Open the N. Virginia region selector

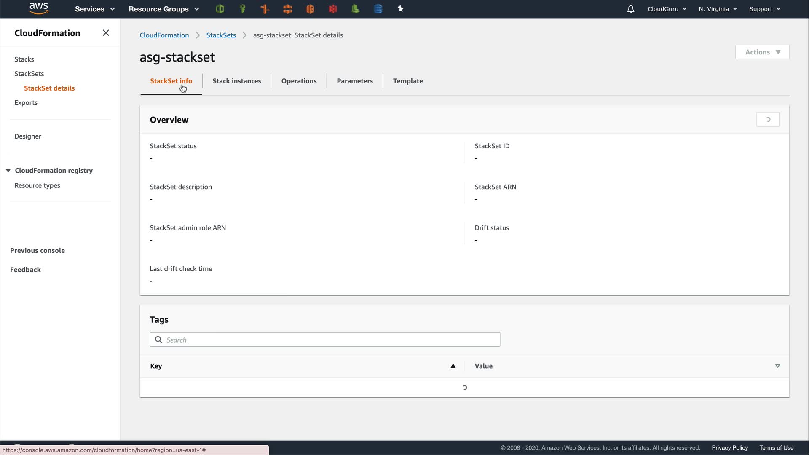[x=717, y=9]
